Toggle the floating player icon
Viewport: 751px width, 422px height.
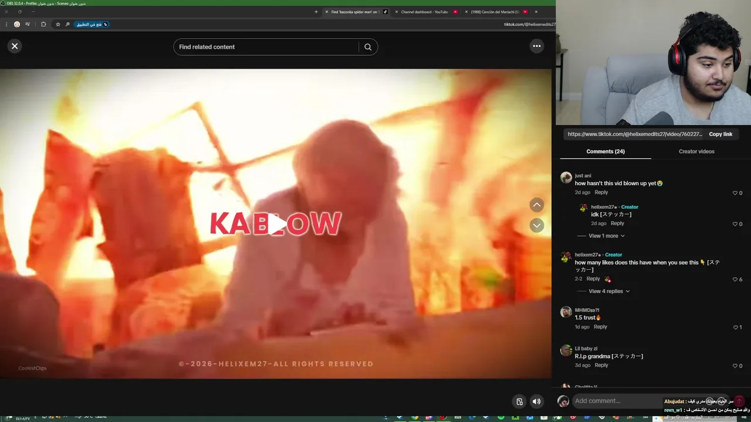pyautogui.click(x=519, y=401)
